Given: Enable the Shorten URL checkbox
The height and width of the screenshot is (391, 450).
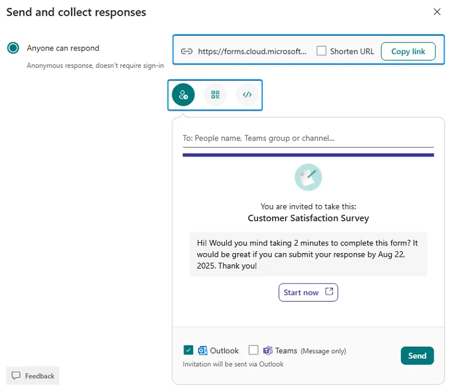Looking at the screenshot, I should point(321,51).
